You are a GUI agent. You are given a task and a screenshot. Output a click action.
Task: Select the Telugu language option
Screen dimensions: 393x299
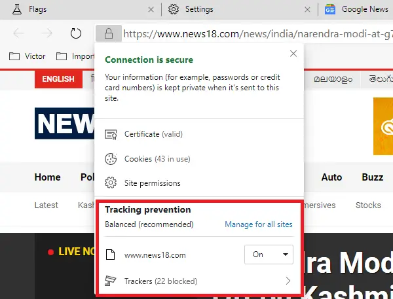coord(381,79)
